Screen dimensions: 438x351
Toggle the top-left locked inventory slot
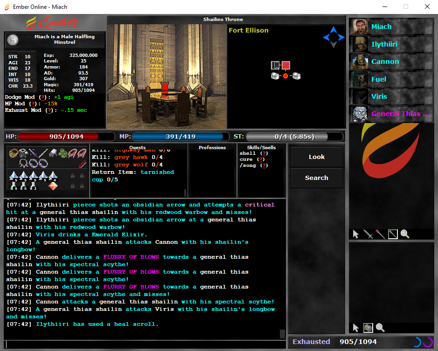click(73, 176)
